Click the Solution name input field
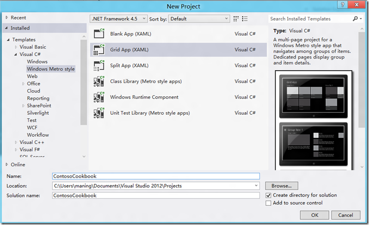 click(x=156, y=195)
